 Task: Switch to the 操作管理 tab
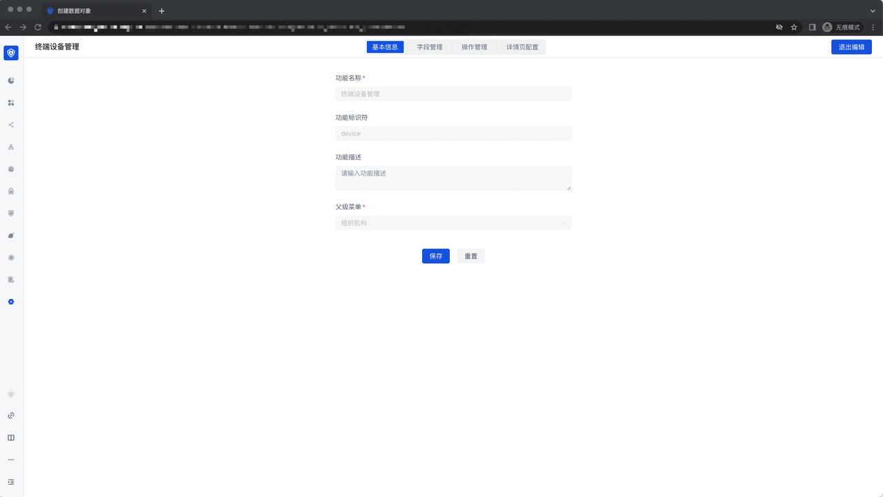coord(475,47)
